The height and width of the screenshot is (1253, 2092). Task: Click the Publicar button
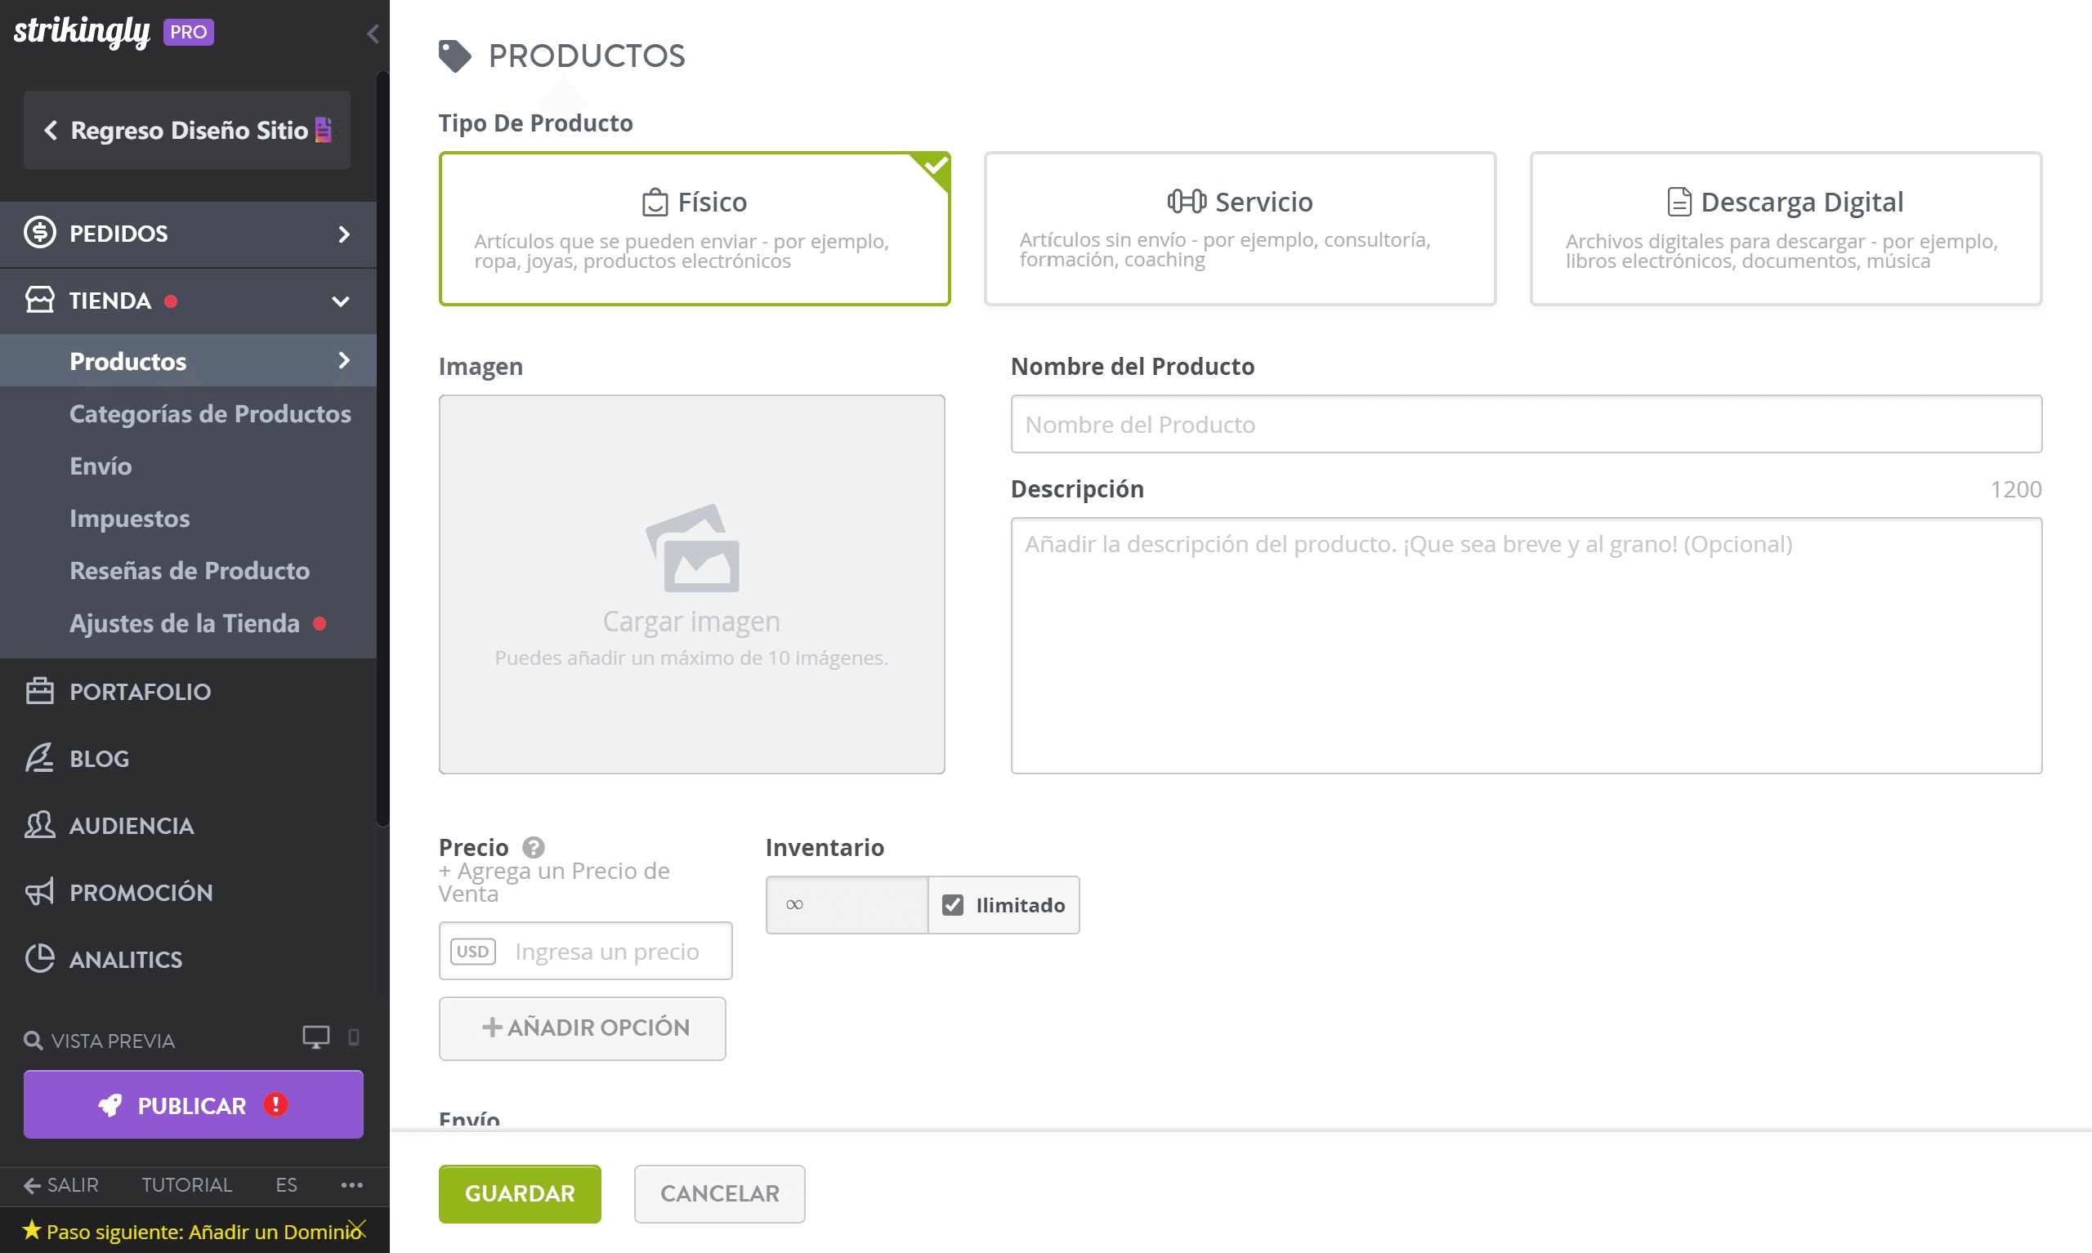[x=194, y=1104]
